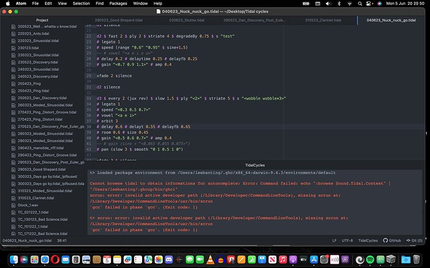Click the Spotlight search menu bar icon
Screen dimensions: 430x268
[360, 4]
